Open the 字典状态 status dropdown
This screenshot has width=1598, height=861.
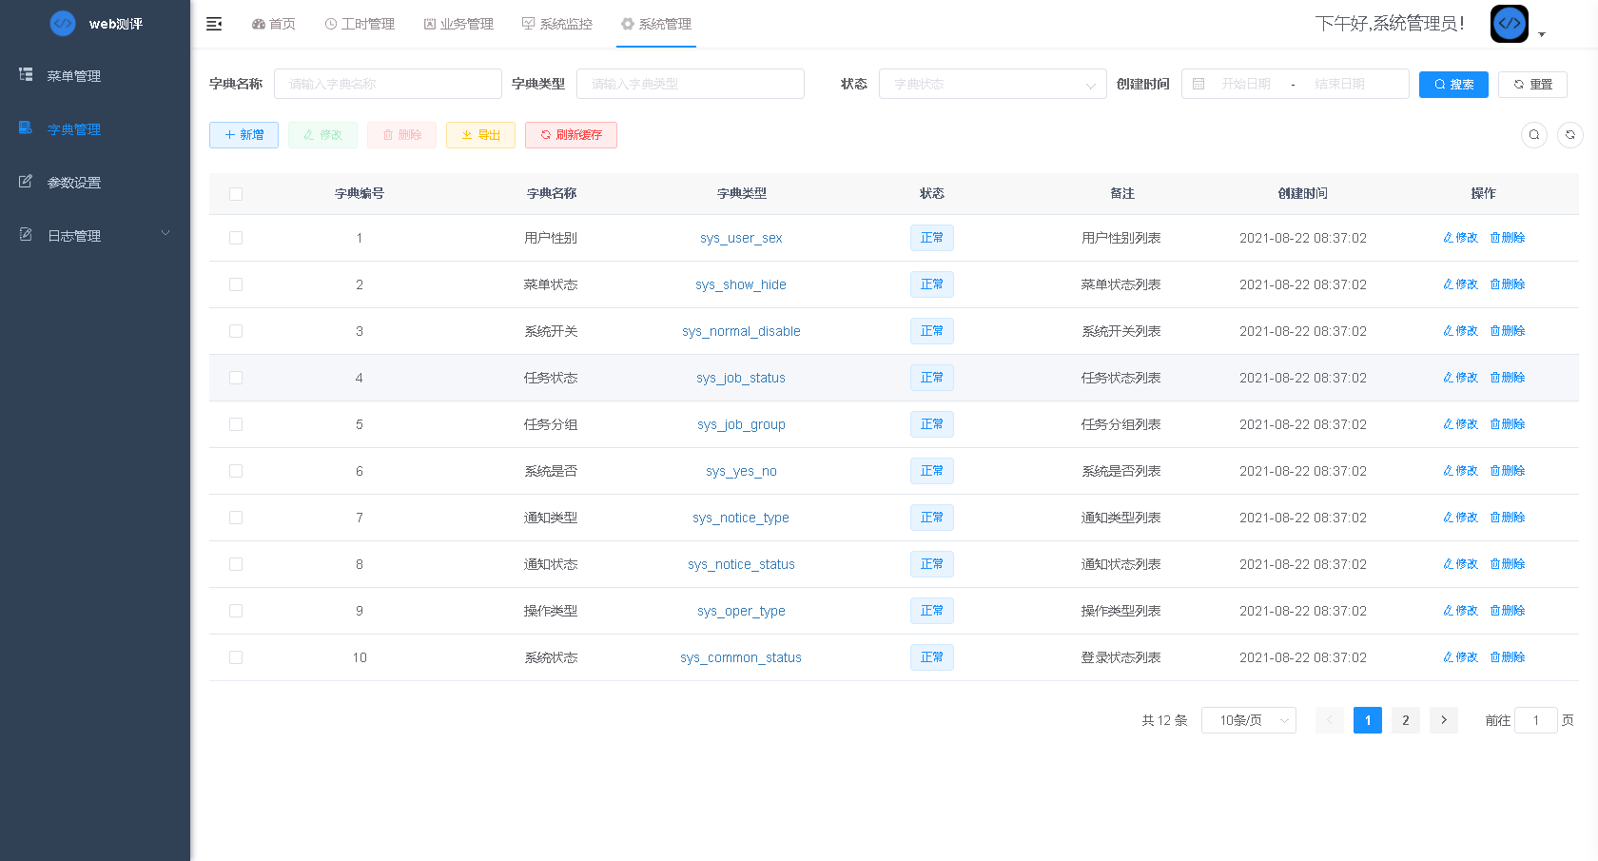[993, 84]
